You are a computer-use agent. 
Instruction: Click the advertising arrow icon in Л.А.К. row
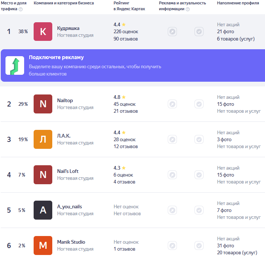coord(173,139)
